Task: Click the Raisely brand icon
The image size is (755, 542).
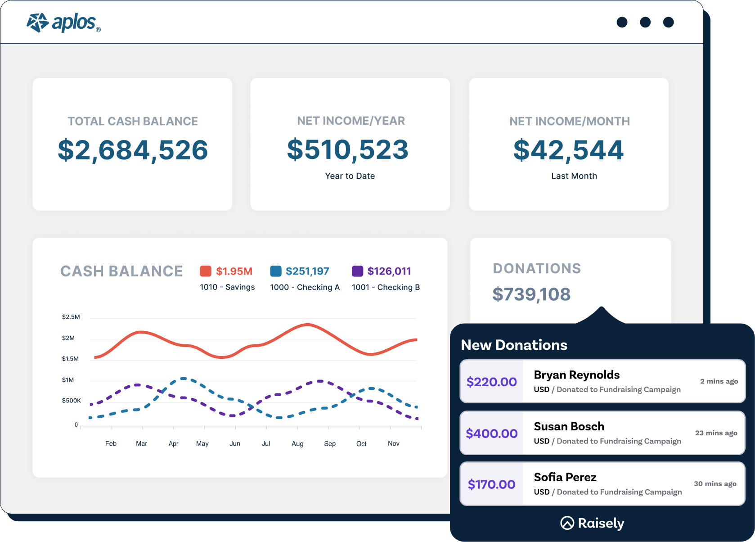Action: click(567, 523)
